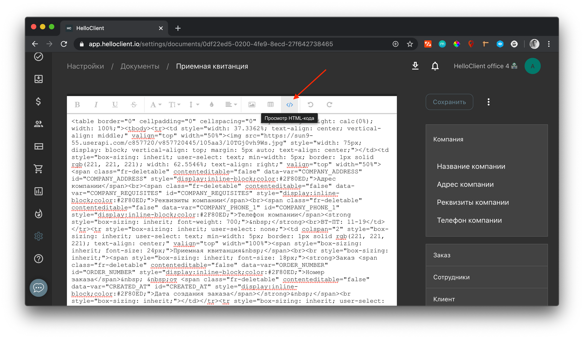Collapse the Компания section
This screenshot has width=584, height=339.
pyautogui.click(x=486, y=139)
